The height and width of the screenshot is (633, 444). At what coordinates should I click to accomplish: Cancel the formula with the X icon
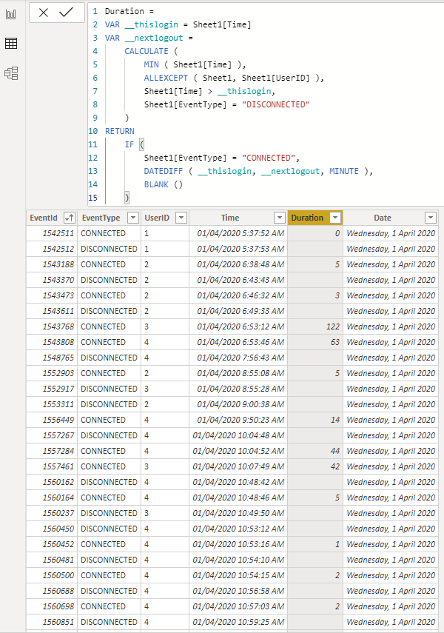pos(44,13)
